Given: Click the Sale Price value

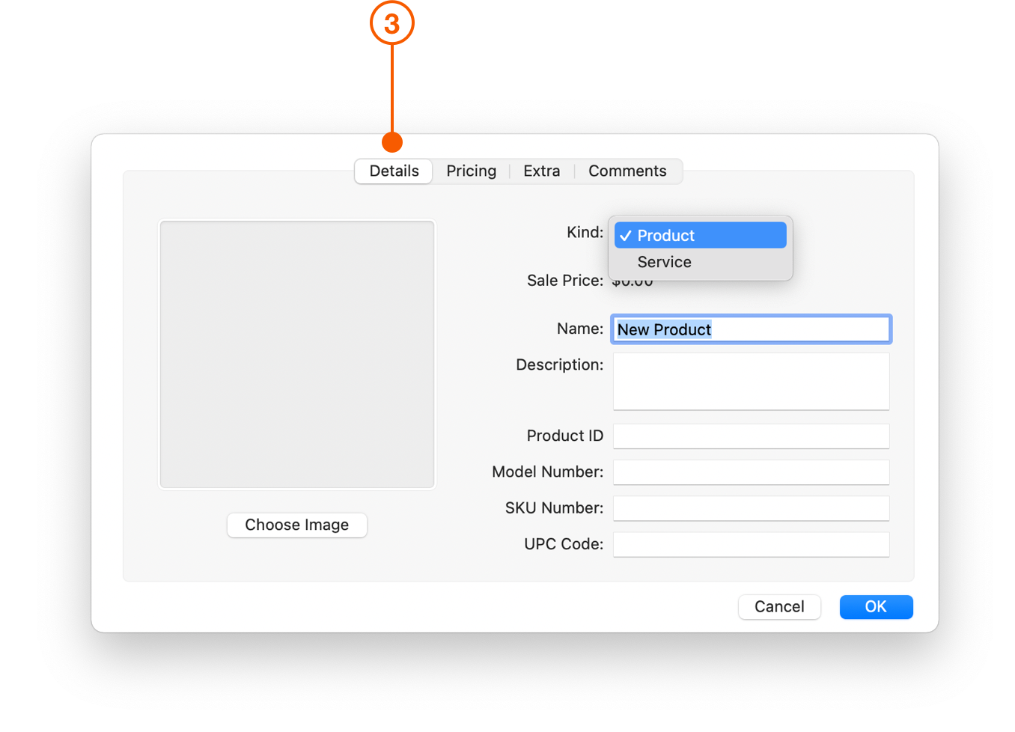Looking at the screenshot, I should click(x=633, y=280).
